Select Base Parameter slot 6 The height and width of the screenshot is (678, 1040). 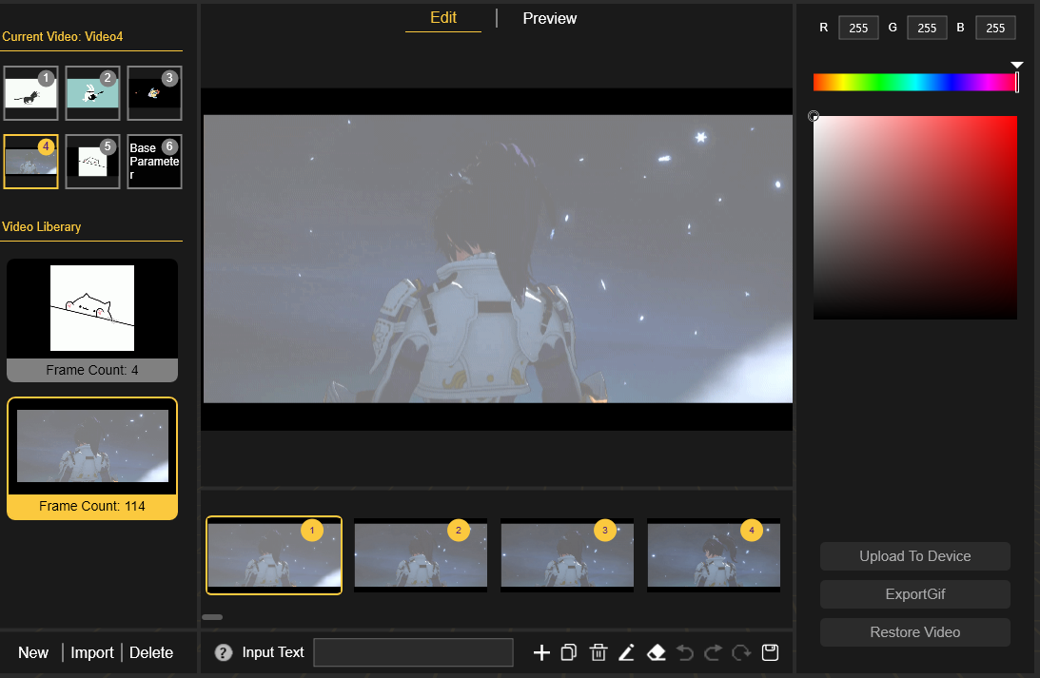pyautogui.click(x=154, y=162)
